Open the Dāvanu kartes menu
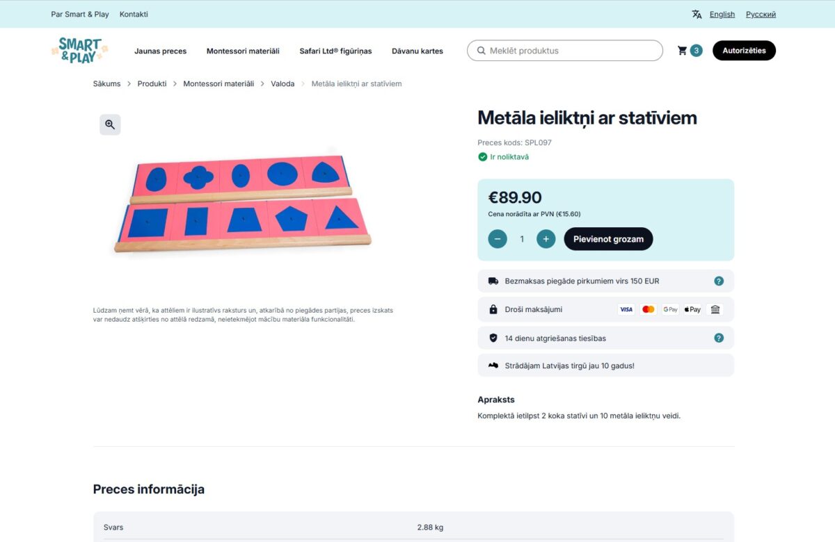 click(417, 51)
